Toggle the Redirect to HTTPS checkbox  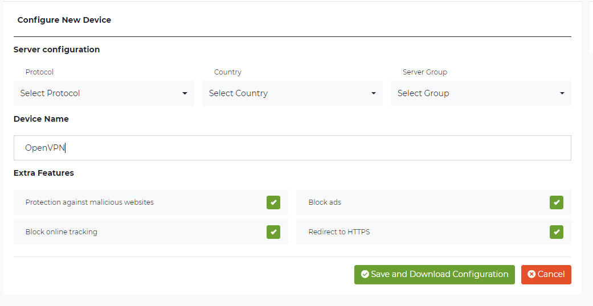(557, 232)
